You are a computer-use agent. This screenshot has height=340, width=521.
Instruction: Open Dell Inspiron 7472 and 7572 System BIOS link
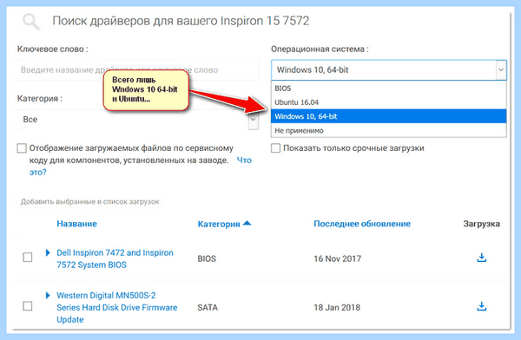coord(115,258)
